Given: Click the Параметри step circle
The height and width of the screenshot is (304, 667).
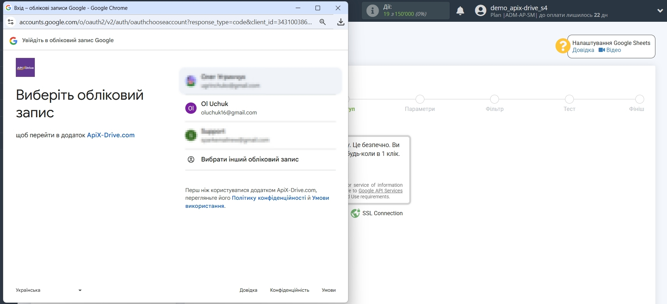Looking at the screenshot, I should tap(420, 99).
